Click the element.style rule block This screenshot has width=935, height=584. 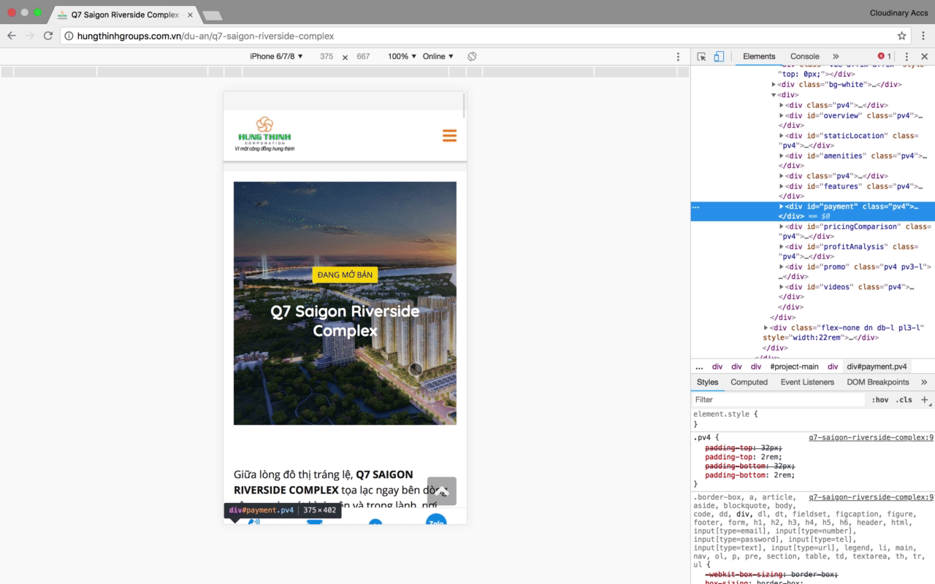point(812,419)
